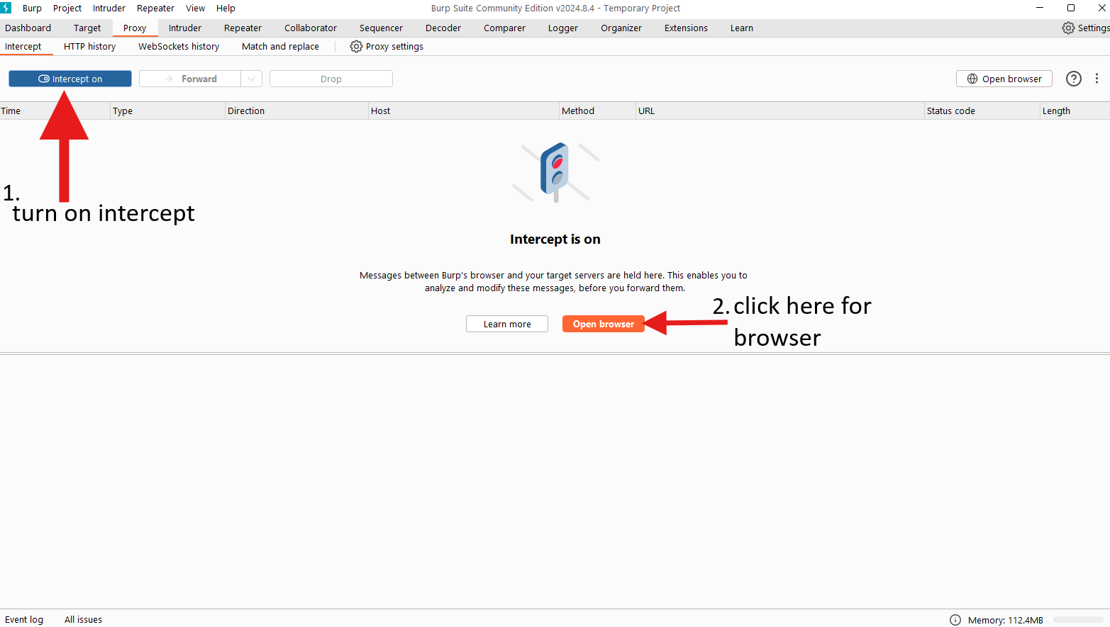Open the Help menu
This screenshot has width=1110, height=627.
pos(226,8)
